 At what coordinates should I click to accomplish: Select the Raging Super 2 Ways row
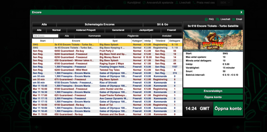click(107, 64)
